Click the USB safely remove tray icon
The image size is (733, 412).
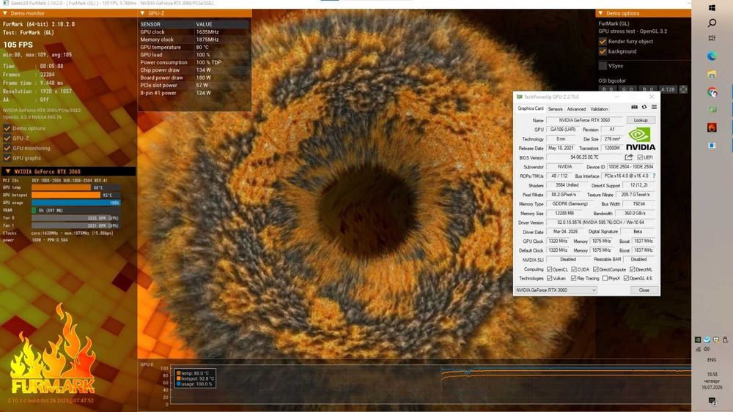[x=726, y=340]
